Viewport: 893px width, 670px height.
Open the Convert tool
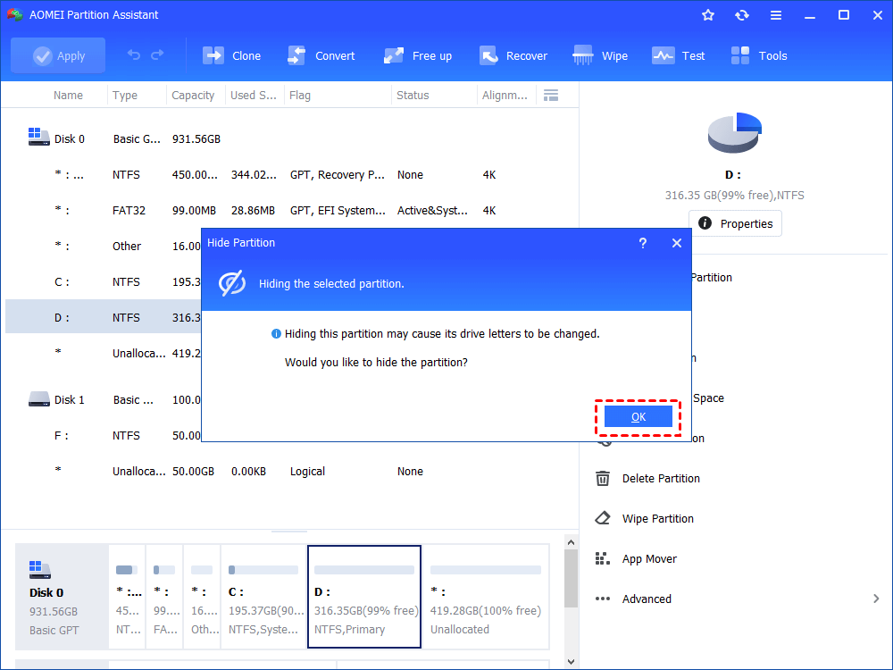(321, 54)
